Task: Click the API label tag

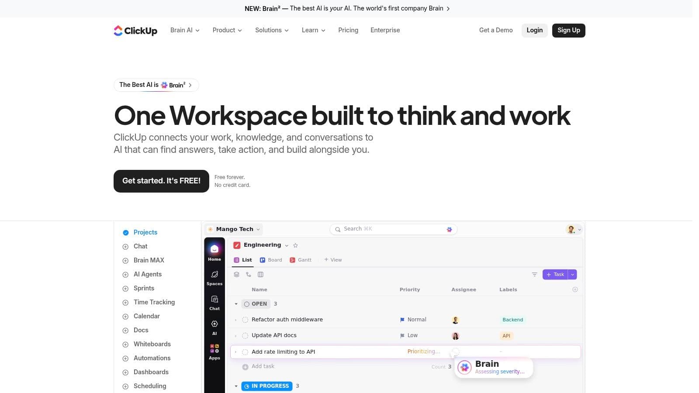Action: (506, 336)
